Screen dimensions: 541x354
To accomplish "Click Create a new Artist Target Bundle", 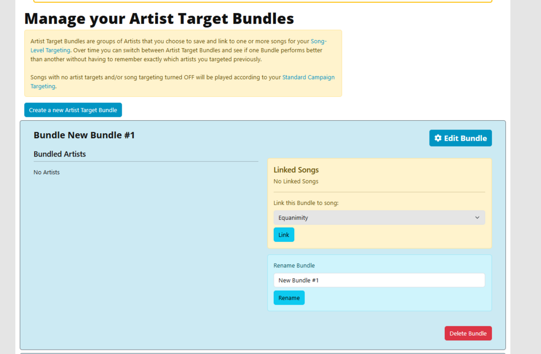I will [x=73, y=110].
